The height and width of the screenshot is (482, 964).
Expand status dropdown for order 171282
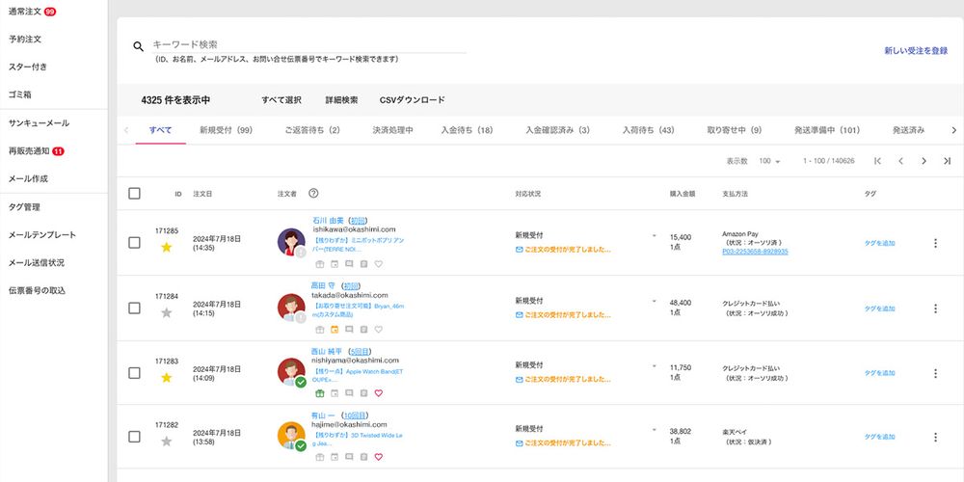(653, 429)
